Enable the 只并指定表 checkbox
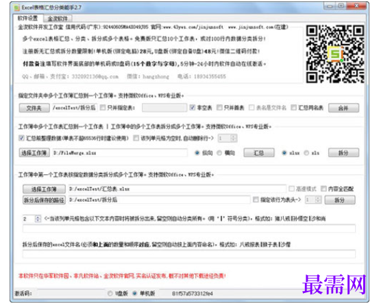This screenshot has height=306, width=379. [103, 108]
